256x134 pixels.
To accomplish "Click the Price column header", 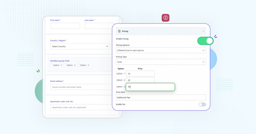I will click(140, 69).
